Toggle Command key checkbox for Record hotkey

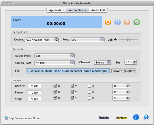pos(55,86)
